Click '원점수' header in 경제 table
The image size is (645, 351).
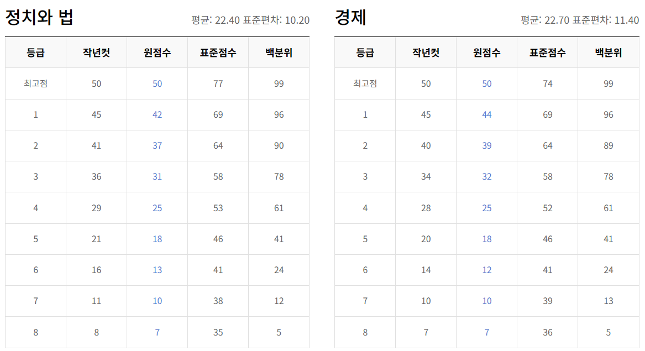pos(486,53)
